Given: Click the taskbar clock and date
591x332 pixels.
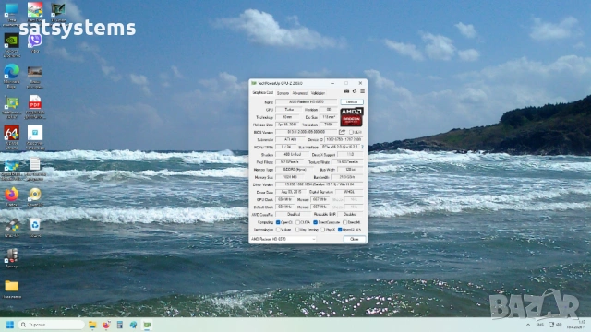Looking at the screenshot, I should click(x=576, y=325).
